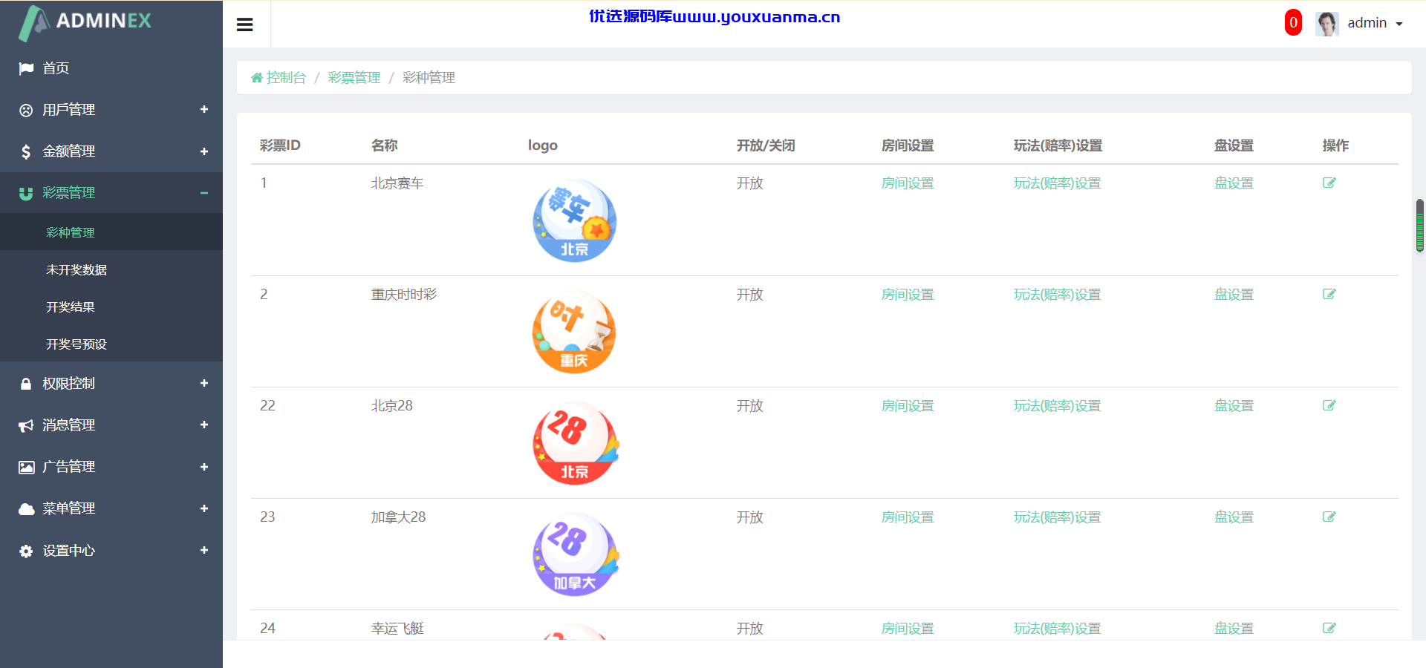
Task: Click the 北京28 red logo image
Action: (576, 443)
